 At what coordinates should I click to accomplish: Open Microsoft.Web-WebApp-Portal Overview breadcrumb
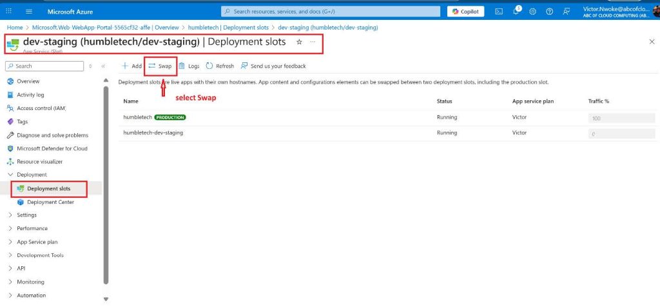(x=106, y=27)
